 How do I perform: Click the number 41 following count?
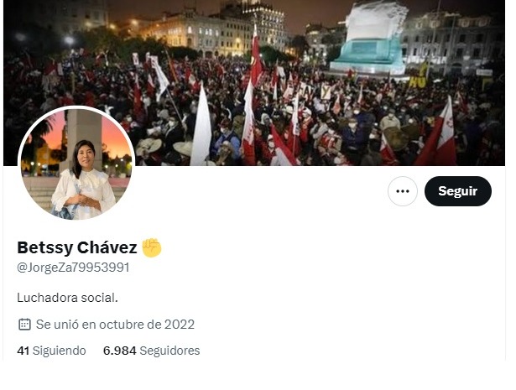(23, 351)
